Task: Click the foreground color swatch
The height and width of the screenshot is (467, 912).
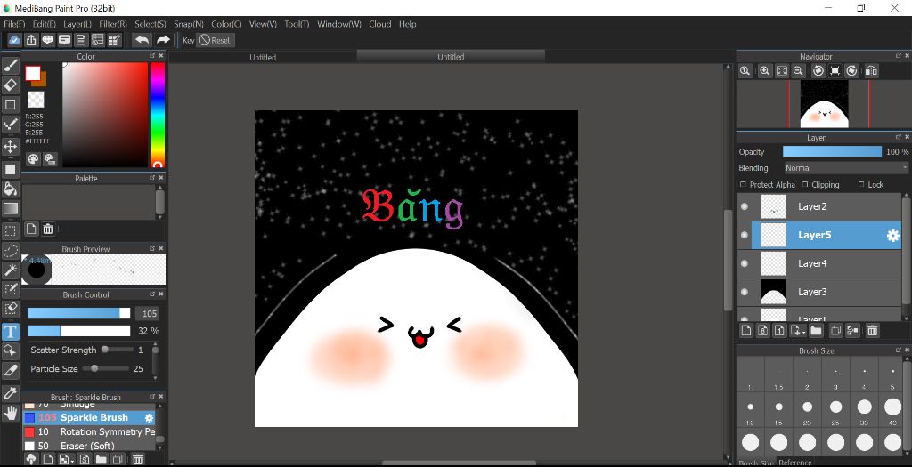Action: click(x=33, y=73)
